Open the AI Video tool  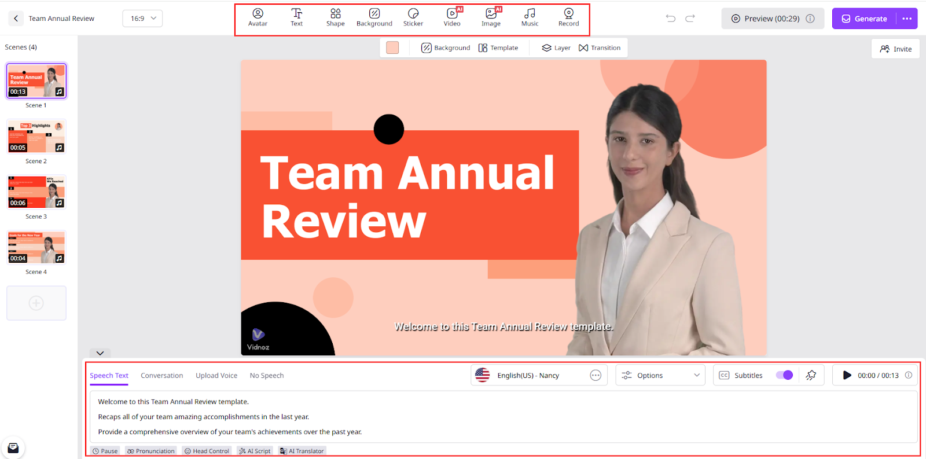tap(452, 18)
